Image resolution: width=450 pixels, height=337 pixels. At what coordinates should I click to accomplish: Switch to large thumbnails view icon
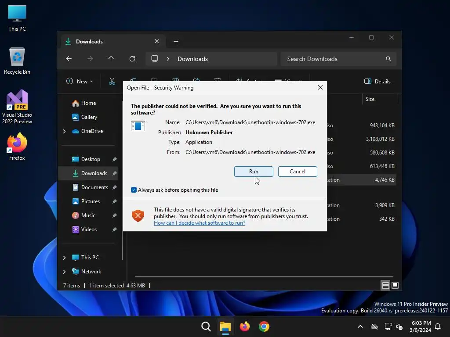point(395,285)
